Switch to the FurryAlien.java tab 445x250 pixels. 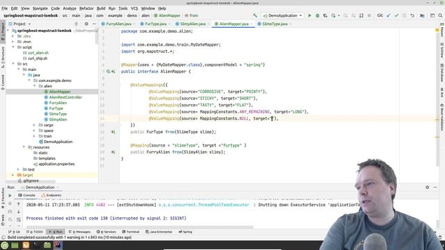pos(118,24)
